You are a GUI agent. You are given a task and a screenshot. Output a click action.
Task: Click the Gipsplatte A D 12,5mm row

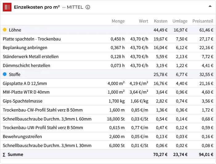(25, 83)
